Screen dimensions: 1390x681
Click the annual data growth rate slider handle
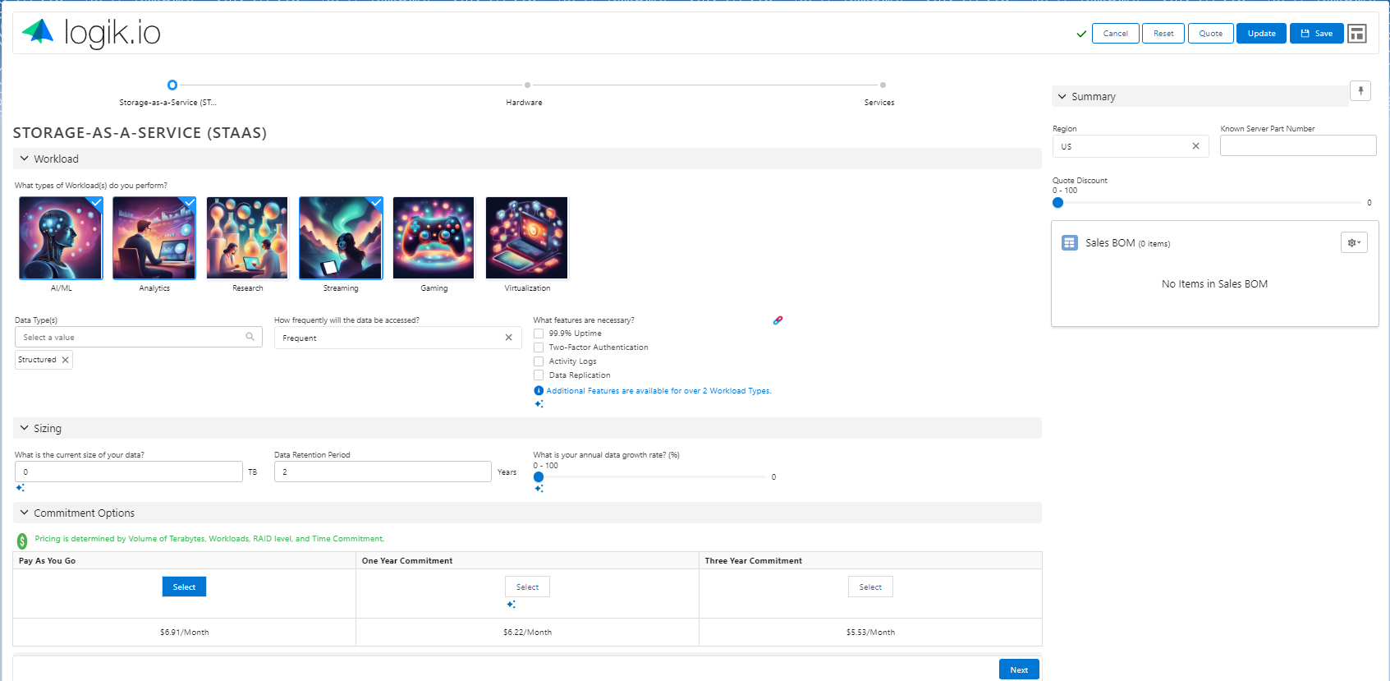pyautogui.click(x=539, y=476)
